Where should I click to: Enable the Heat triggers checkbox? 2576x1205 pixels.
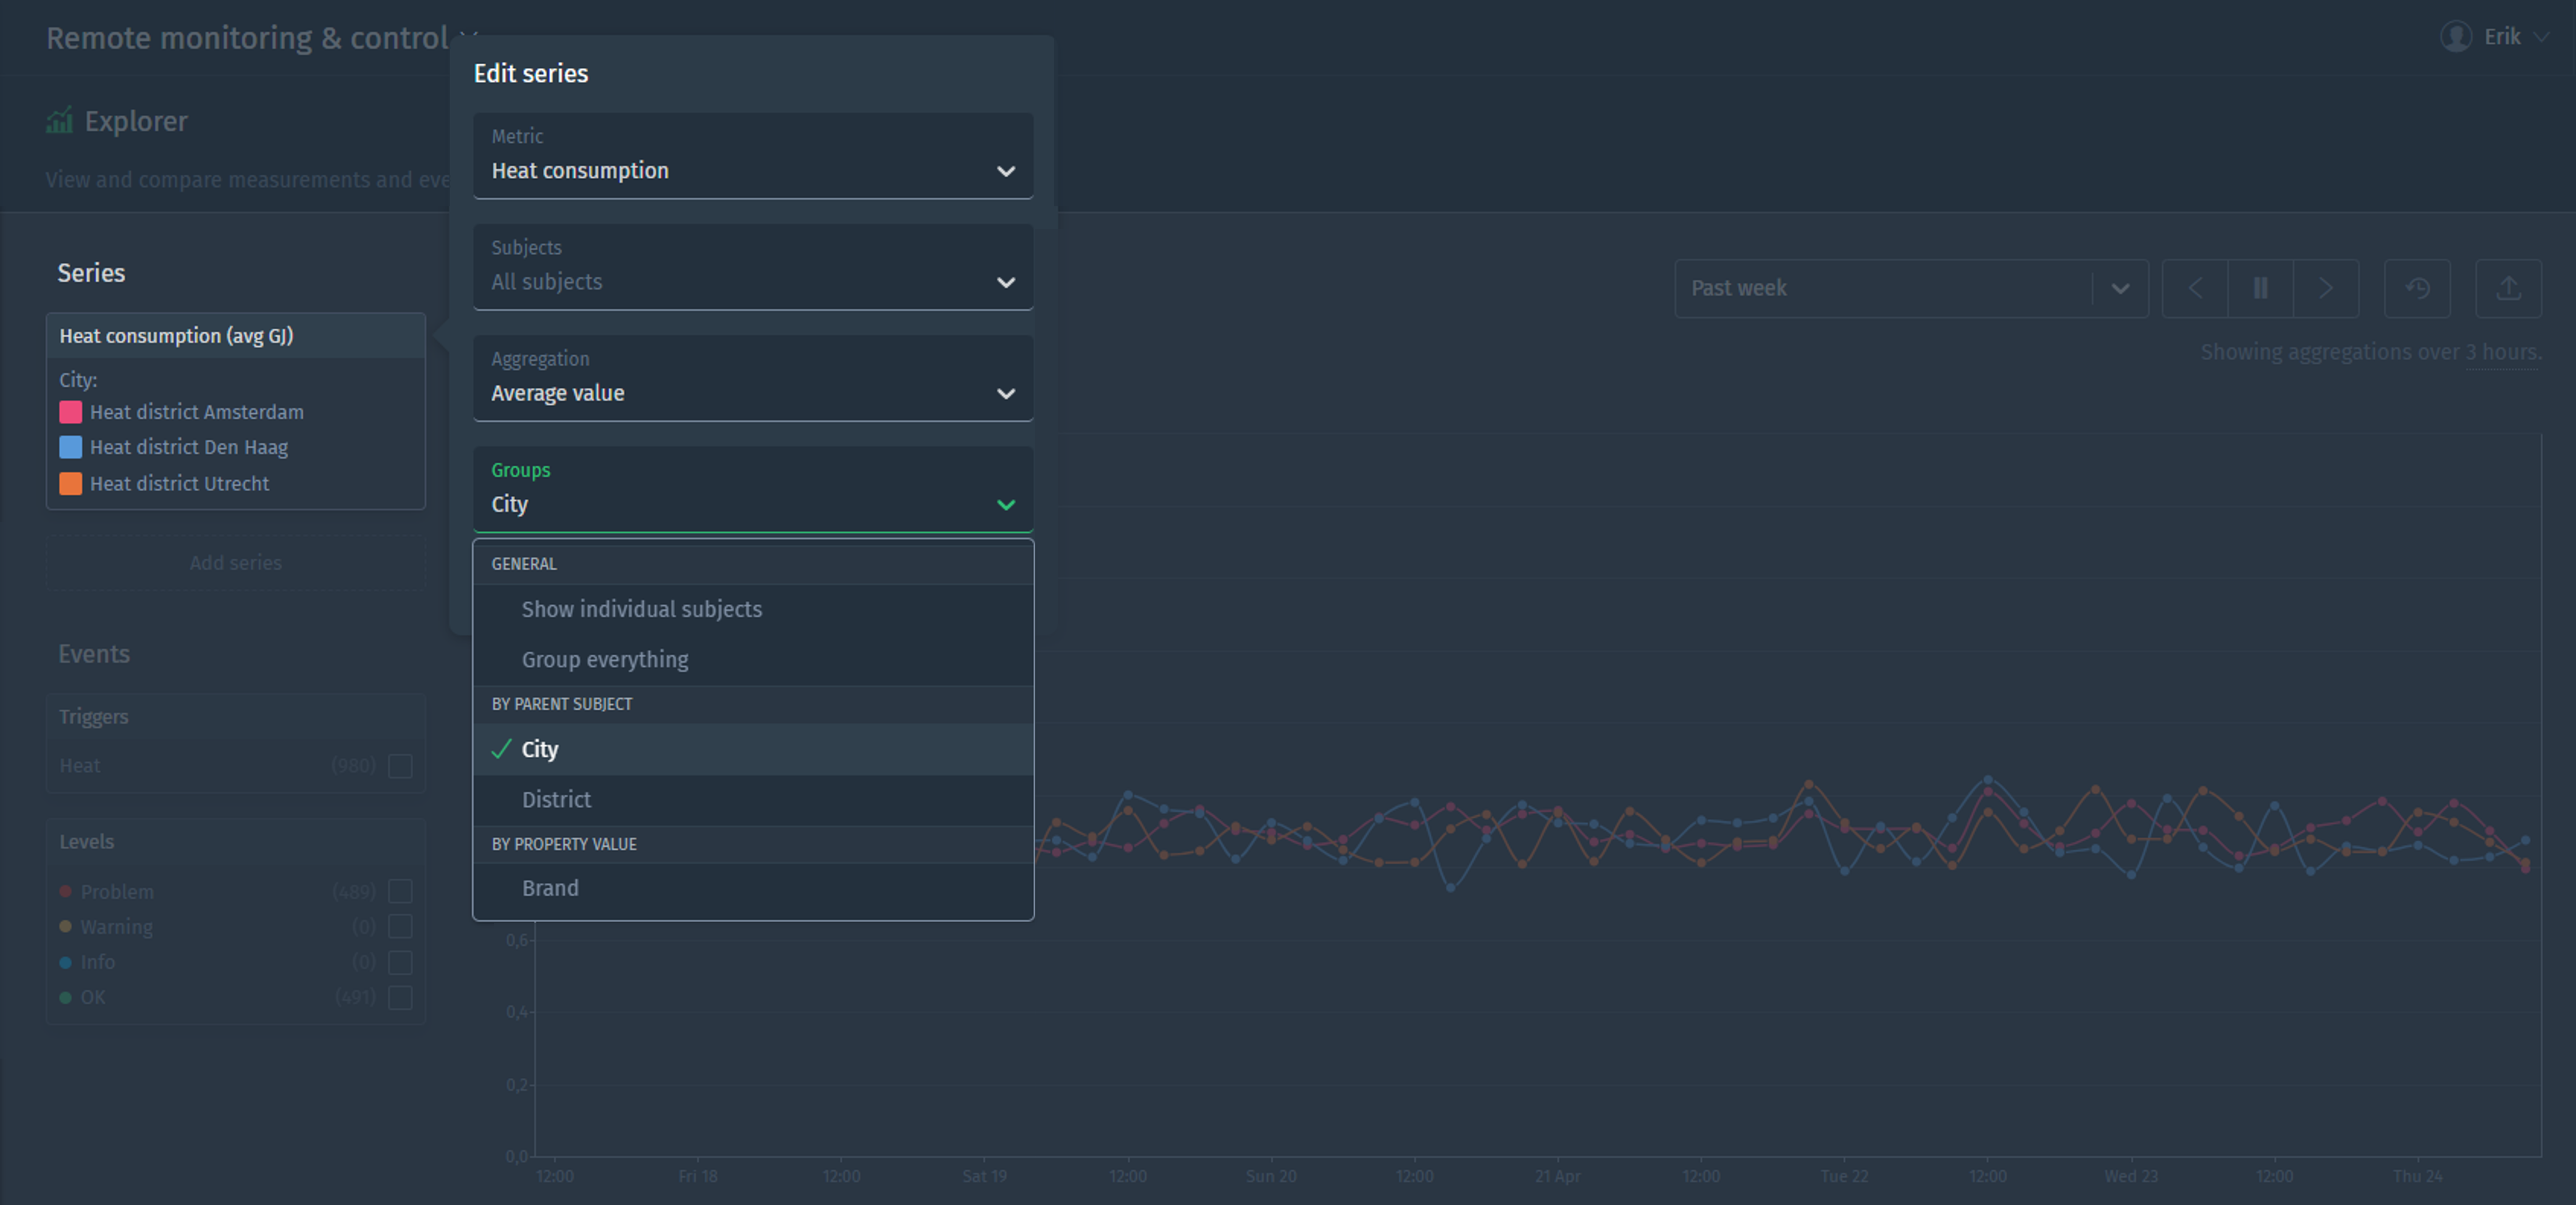(400, 766)
